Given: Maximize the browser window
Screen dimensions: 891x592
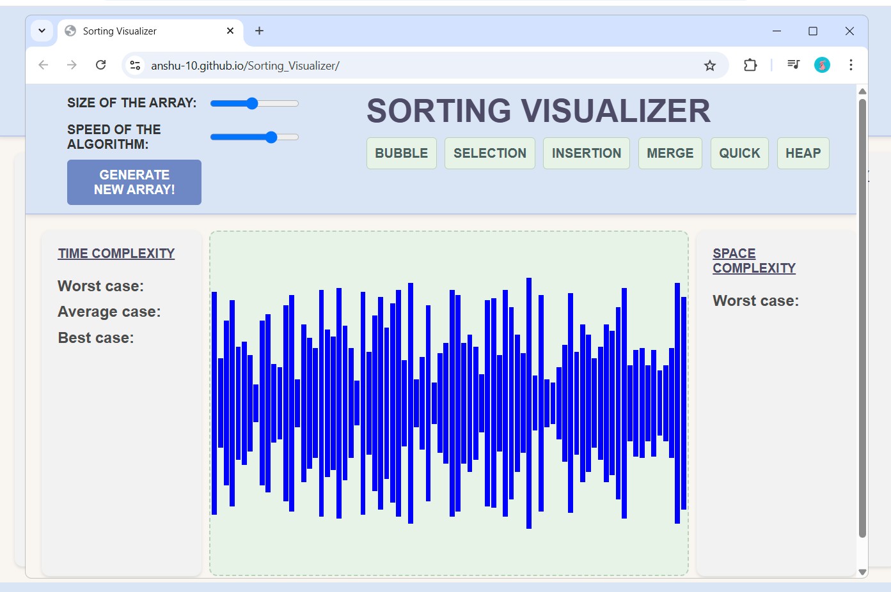Looking at the screenshot, I should pyautogui.click(x=813, y=31).
